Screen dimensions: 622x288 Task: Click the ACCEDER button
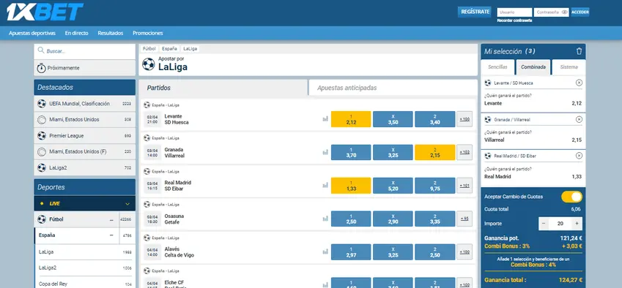580,12
